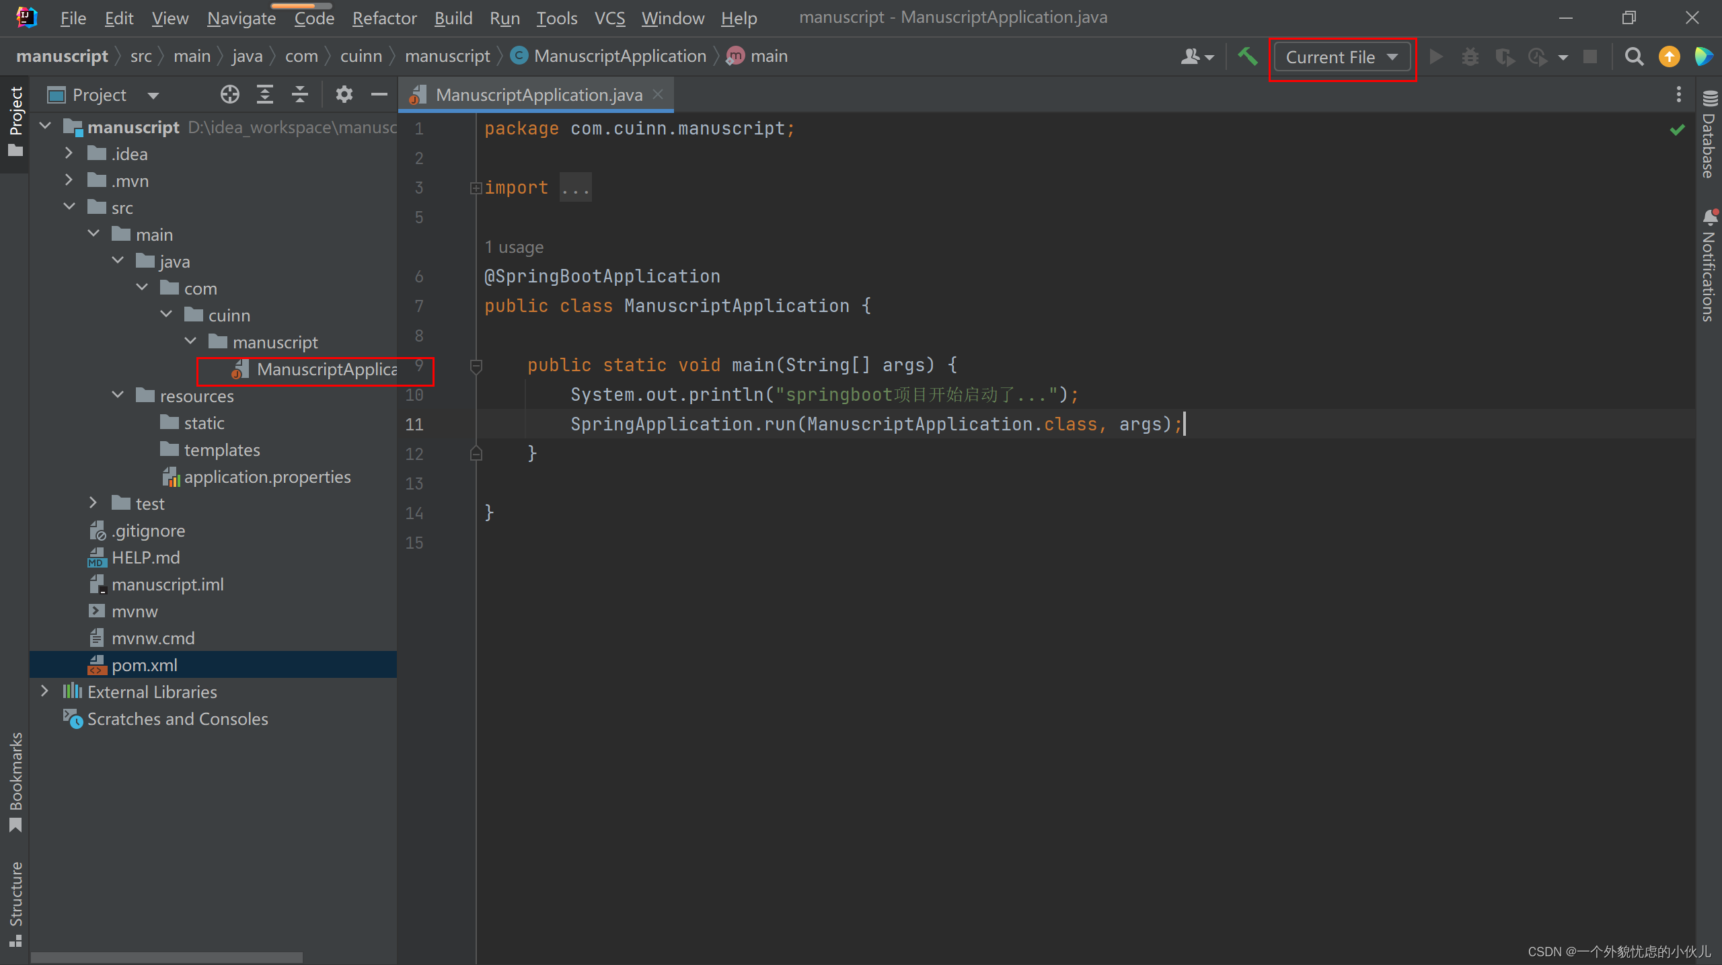Image resolution: width=1722 pixels, height=965 pixels.
Task: Click Collapse All icon in Project panel
Action: 300,95
